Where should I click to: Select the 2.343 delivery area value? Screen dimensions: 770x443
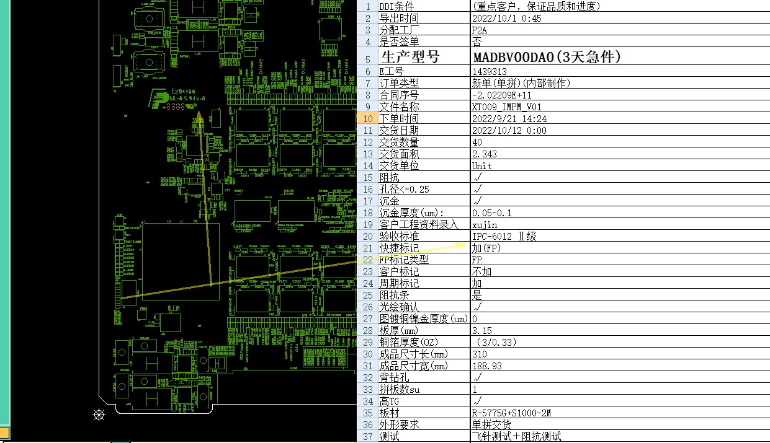tap(620, 154)
